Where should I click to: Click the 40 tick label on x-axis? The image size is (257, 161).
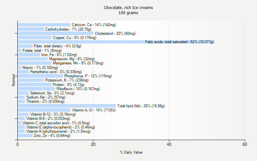click(169, 145)
